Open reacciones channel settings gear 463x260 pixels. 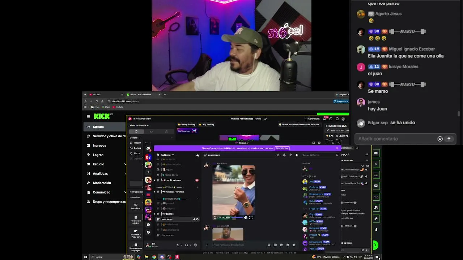tap(197, 219)
